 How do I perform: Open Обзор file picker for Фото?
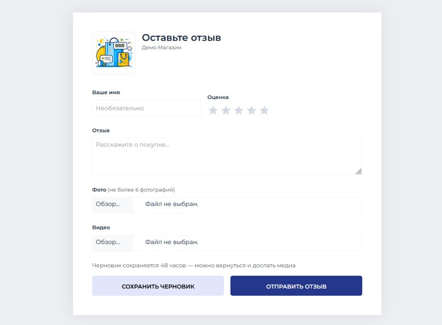(112, 205)
